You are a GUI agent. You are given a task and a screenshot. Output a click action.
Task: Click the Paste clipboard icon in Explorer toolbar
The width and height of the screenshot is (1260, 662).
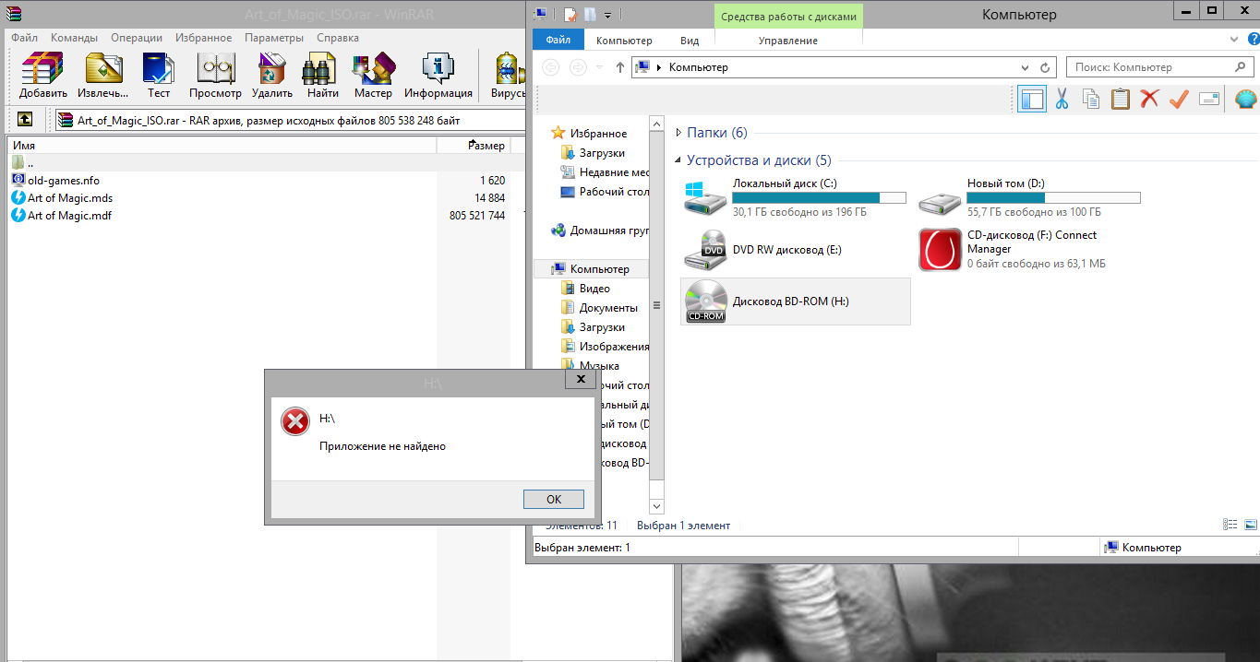tap(1121, 99)
